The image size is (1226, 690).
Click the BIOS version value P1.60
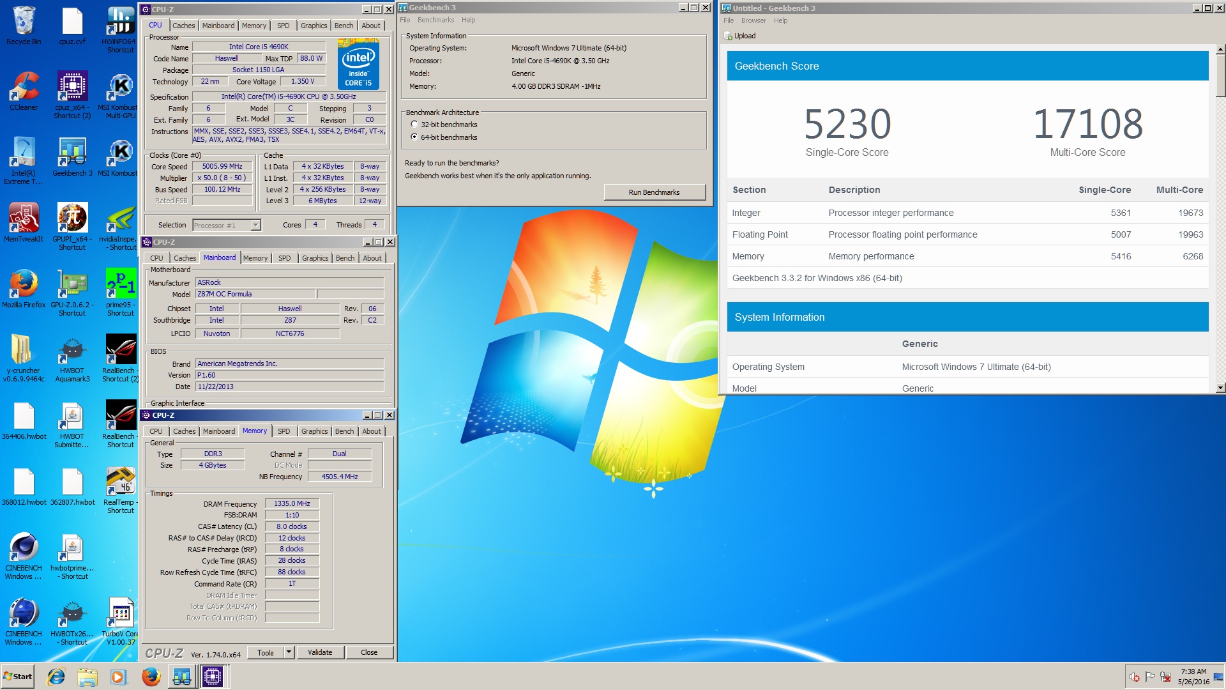(x=289, y=375)
